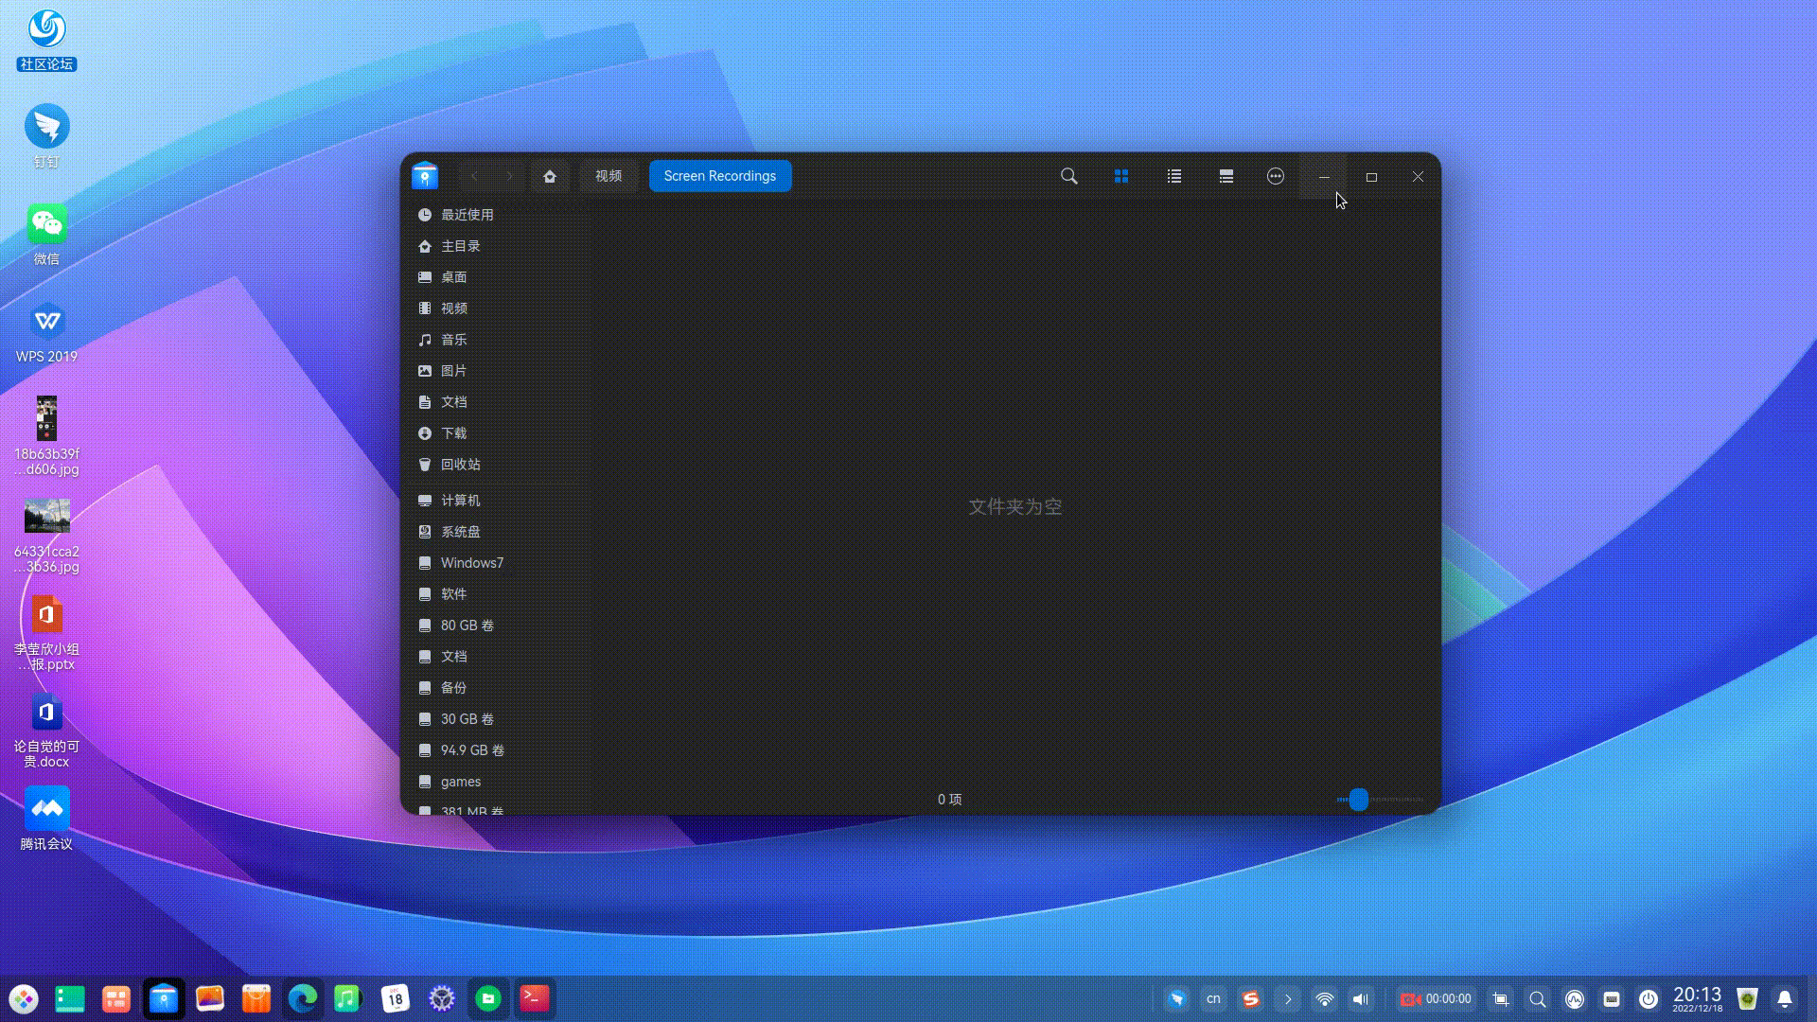Select the Screen Recordings tab
Screen dimensions: 1817x1022
[x=719, y=176]
